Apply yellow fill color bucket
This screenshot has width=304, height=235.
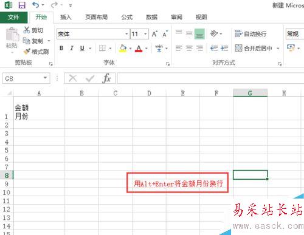coord(123,48)
